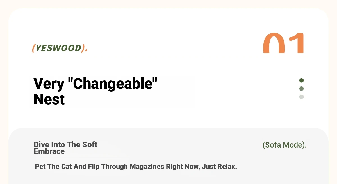Click the horizontal divider line under YESWOOD

point(168,57)
